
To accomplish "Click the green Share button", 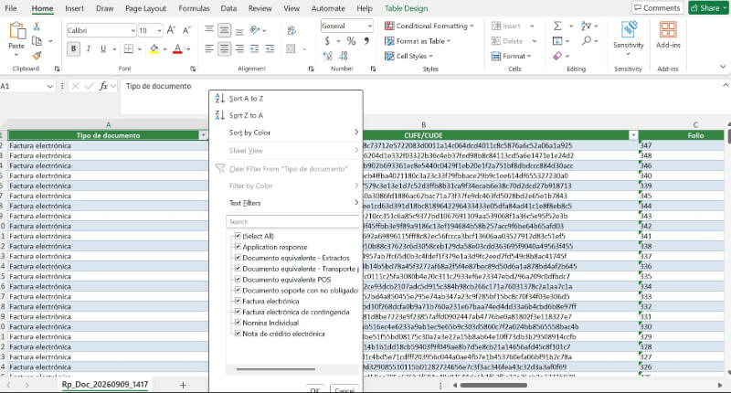I will [709, 8].
